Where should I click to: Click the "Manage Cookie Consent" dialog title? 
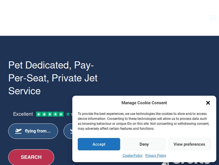coord(144,103)
